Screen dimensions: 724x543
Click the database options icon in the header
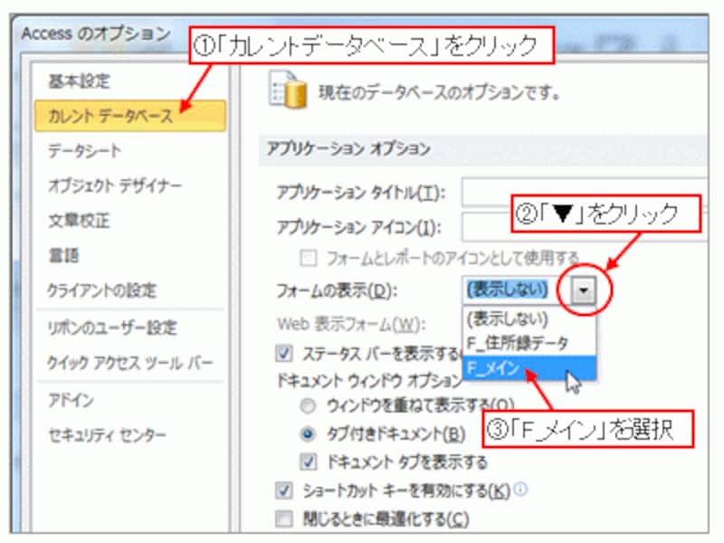tap(287, 90)
